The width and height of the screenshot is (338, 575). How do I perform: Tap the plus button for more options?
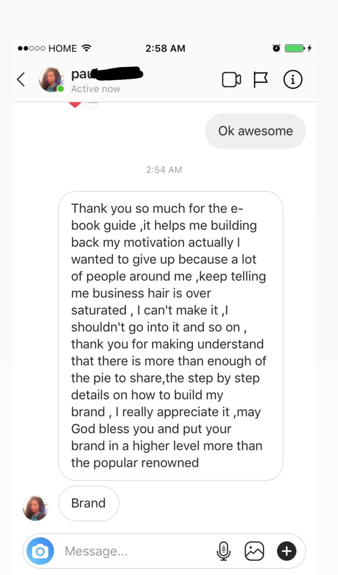pyautogui.click(x=287, y=551)
